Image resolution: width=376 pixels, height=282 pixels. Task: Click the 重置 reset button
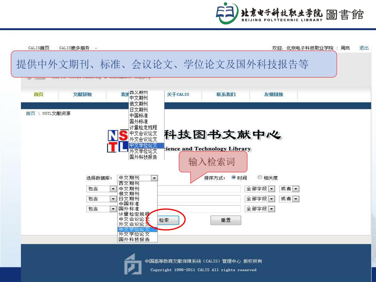(x=226, y=220)
